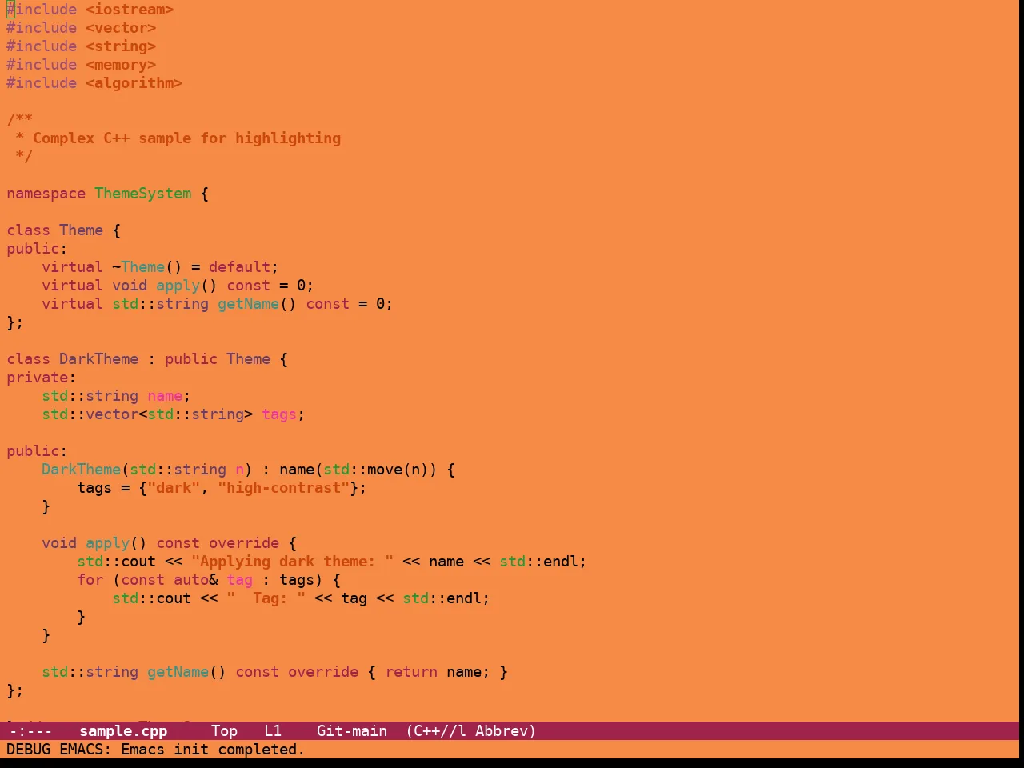Click the 'auto' keyword in the for loop

191,580
